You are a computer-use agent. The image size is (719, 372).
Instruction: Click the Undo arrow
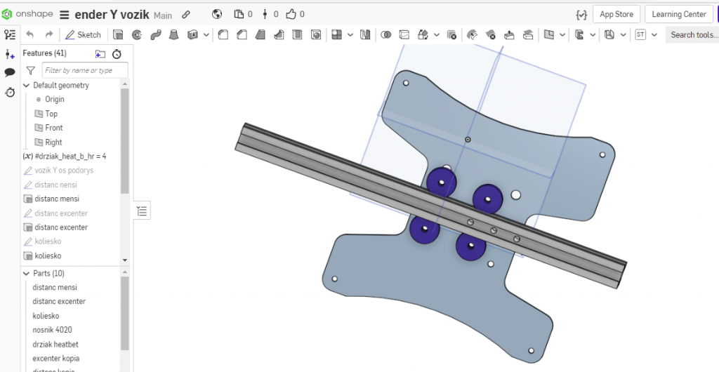[29, 34]
